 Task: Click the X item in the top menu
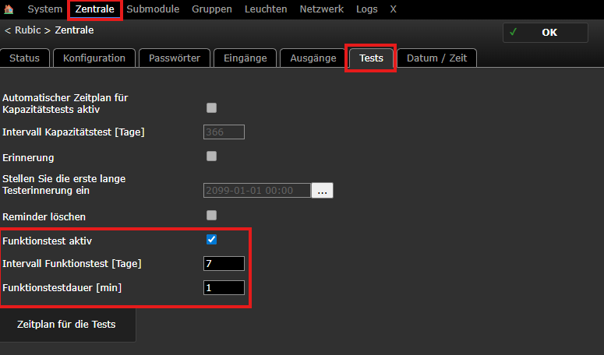point(393,9)
